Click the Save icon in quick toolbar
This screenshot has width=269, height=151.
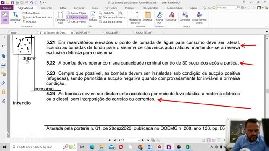tap(13, 3)
